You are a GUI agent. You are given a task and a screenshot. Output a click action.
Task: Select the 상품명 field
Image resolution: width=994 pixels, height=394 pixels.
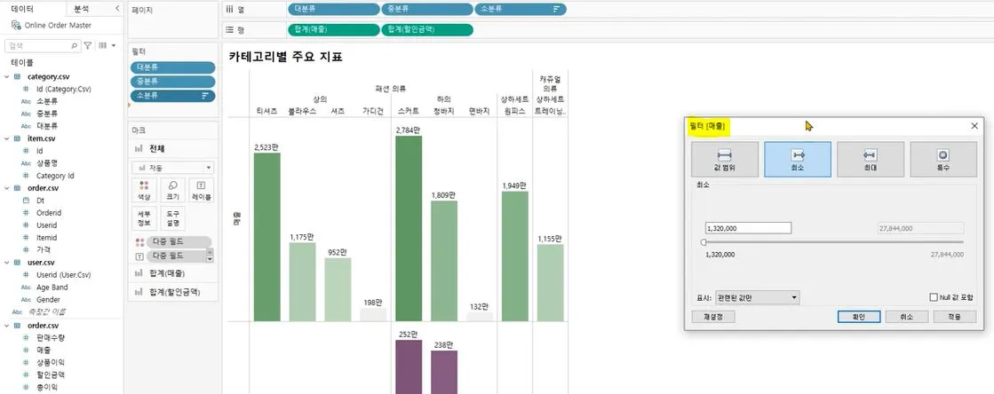point(46,163)
